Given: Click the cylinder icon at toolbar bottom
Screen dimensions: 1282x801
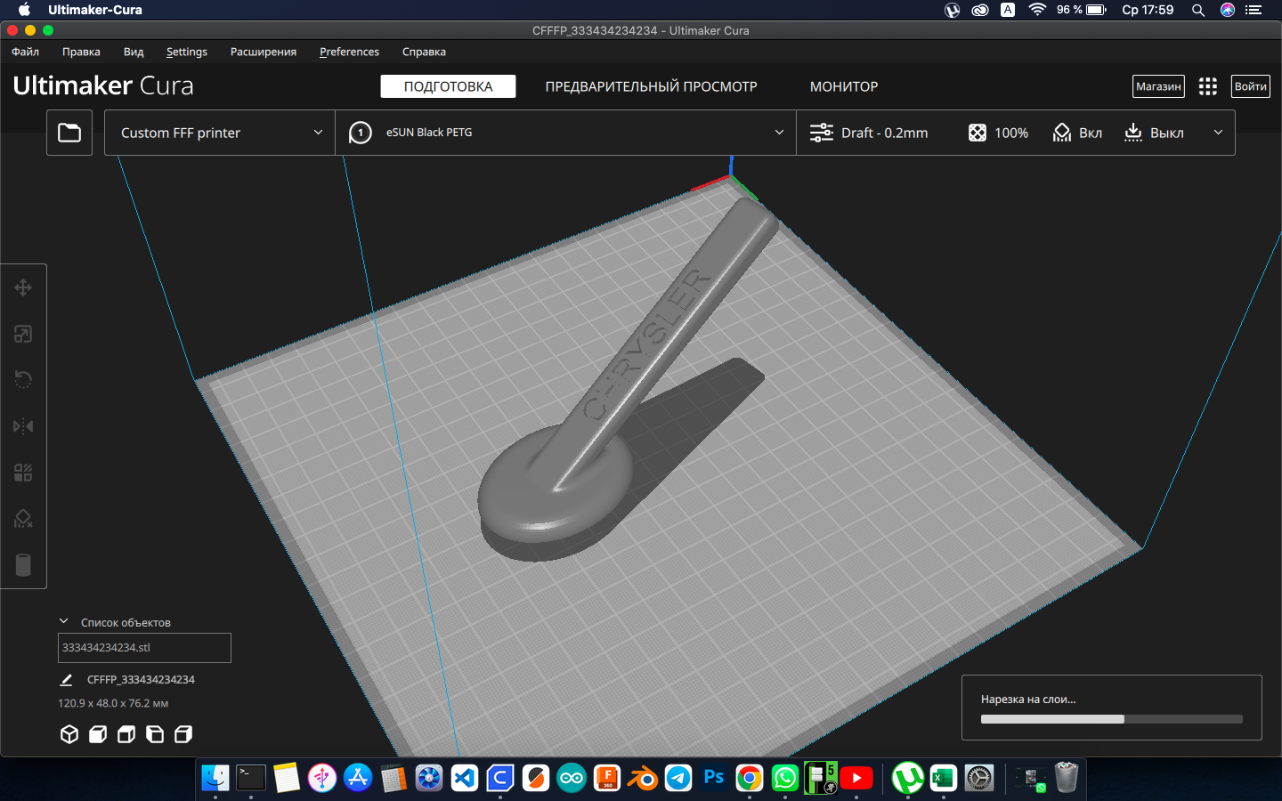Looking at the screenshot, I should (23, 565).
